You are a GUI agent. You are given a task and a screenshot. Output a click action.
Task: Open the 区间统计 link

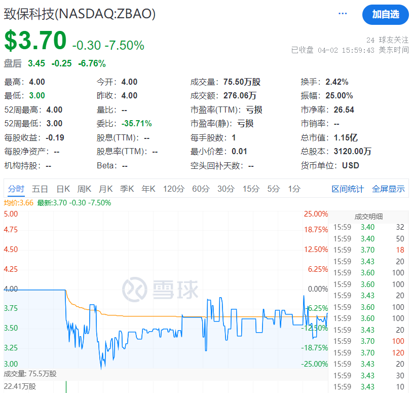(x=348, y=189)
